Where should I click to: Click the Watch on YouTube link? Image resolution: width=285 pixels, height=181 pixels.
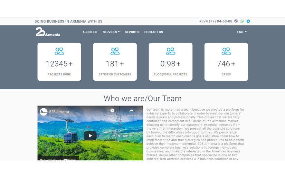[58, 159]
